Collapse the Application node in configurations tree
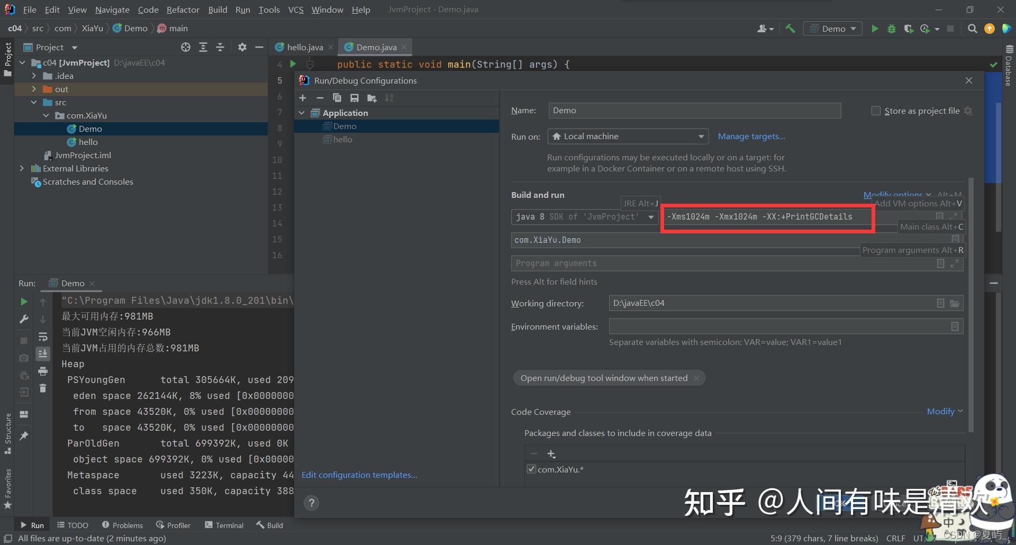Image resolution: width=1016 pixels, height=545 pixels. click(x=302, y=113)
